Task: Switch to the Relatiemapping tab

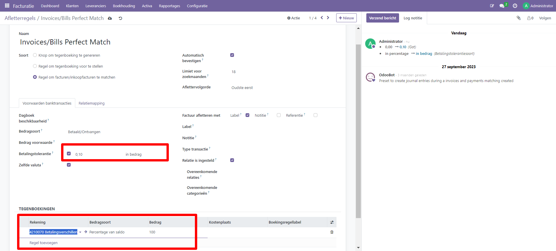Action: coord(92,103)
